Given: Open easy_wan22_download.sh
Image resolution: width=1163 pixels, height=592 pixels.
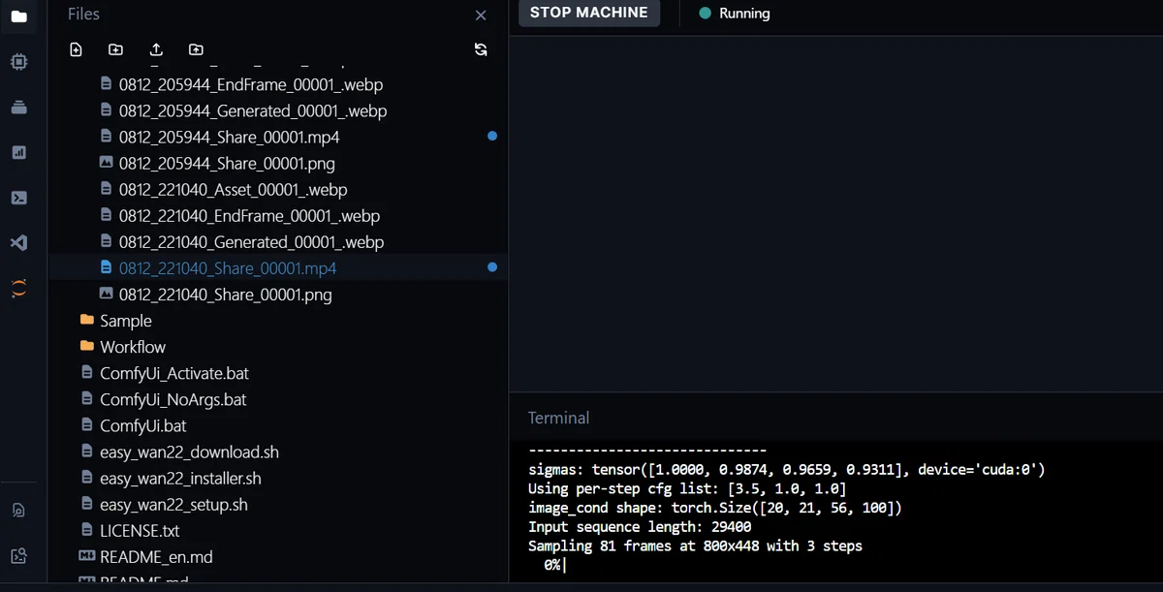Looking at the screenshot, I should coord(189,452).
